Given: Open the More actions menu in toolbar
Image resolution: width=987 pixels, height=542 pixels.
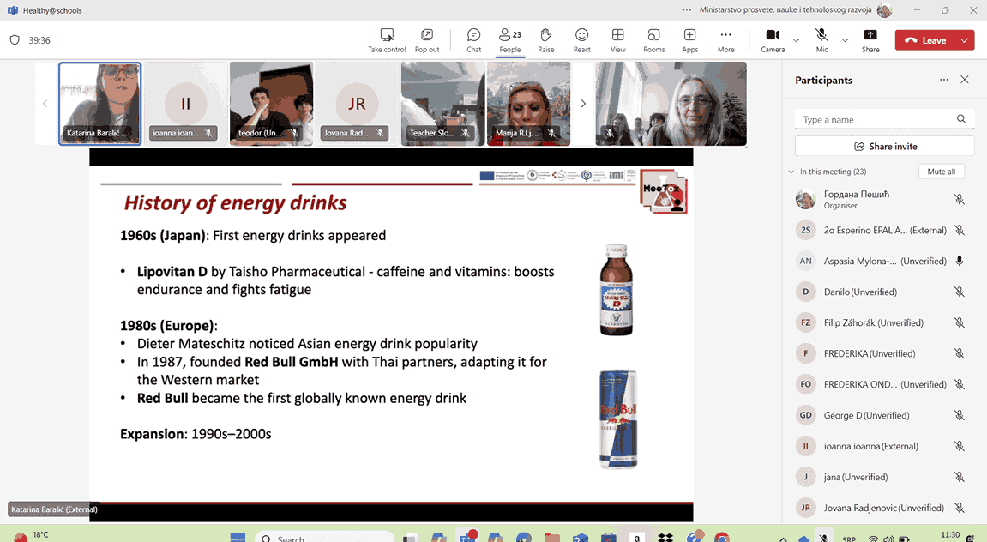Looking at the screenshot, I should tap(725, 39).
